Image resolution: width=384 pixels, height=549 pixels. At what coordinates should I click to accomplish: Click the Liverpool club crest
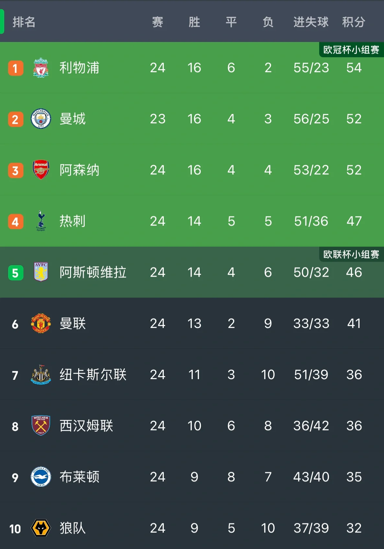41,68
